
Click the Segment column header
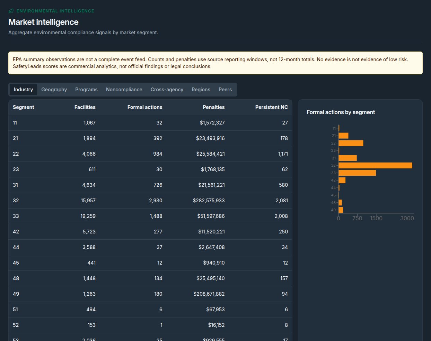pos(24,107)
